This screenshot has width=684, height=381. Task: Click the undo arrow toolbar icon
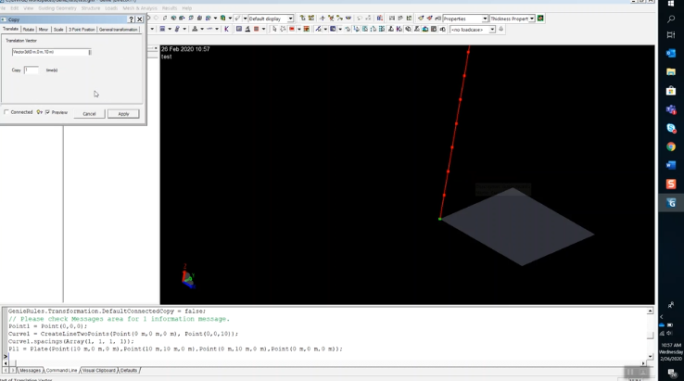point(360,19)
